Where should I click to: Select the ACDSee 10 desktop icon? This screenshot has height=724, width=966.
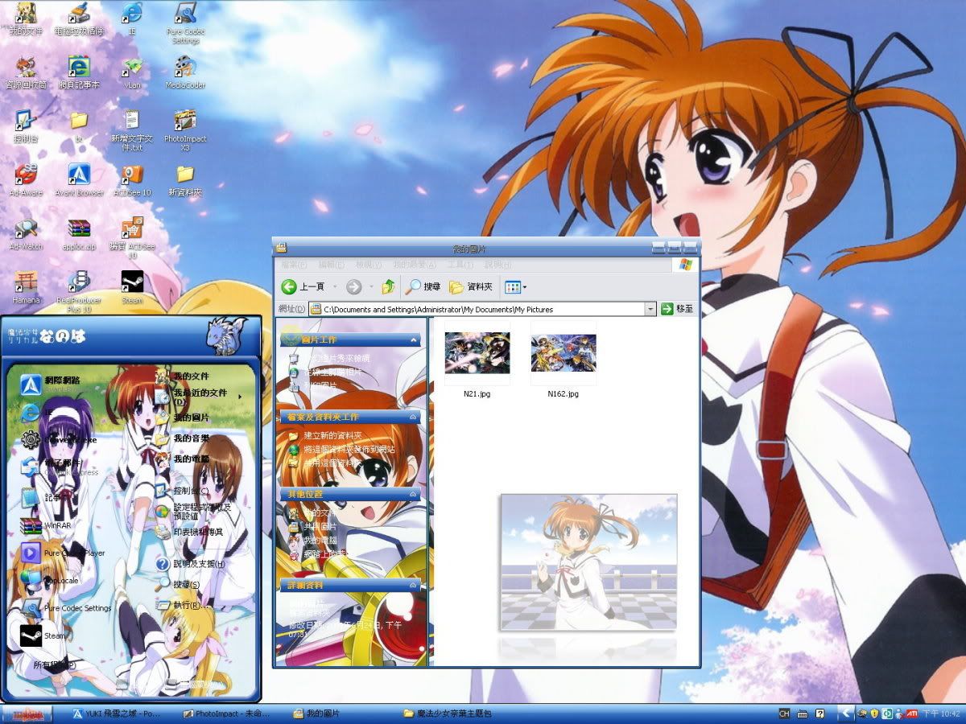point(132,180)
